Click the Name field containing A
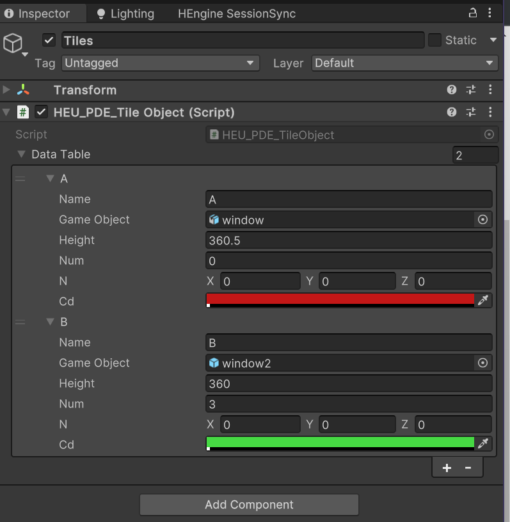The height and width of the screenshot is (522, 510). tap(349, 199)
